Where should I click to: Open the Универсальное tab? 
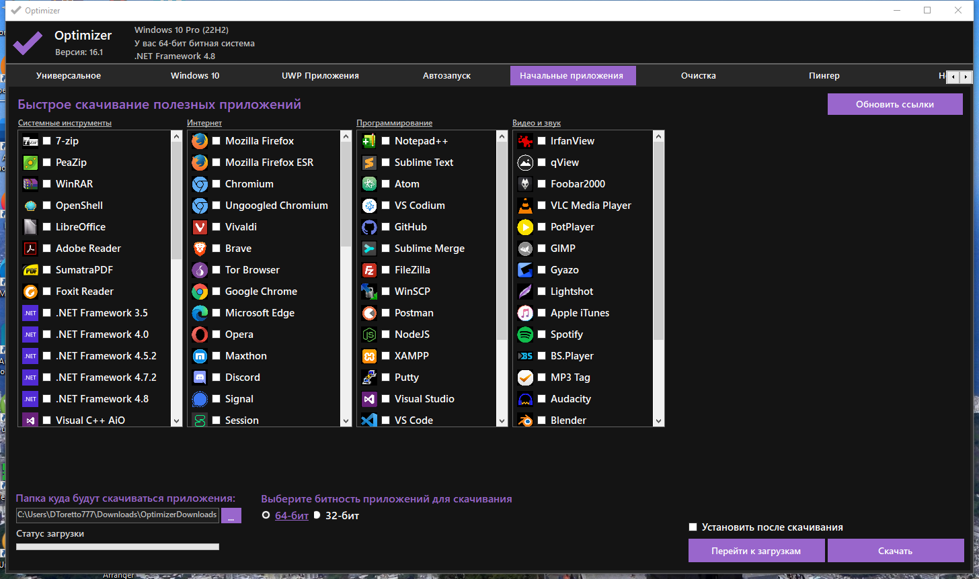coord(69,75)
